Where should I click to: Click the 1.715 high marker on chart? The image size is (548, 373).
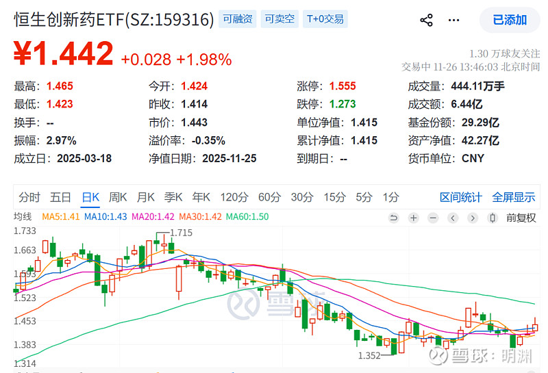181,233
